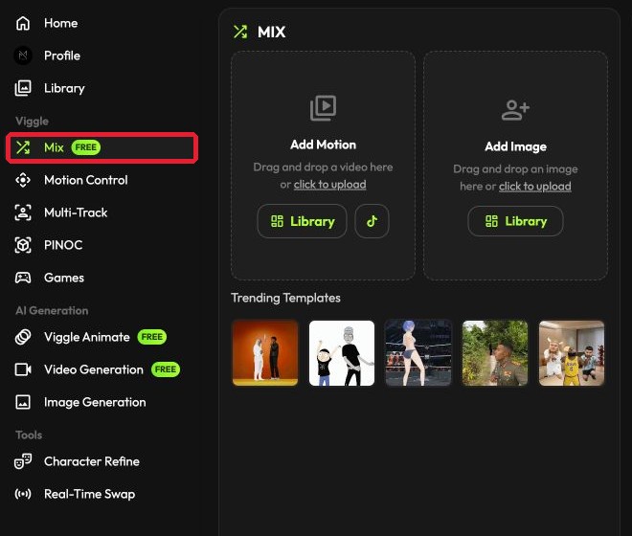The width and height of the screenshot is (632, 536).
Task: Open the Profile avatar icon
Action: click(23, 56)
